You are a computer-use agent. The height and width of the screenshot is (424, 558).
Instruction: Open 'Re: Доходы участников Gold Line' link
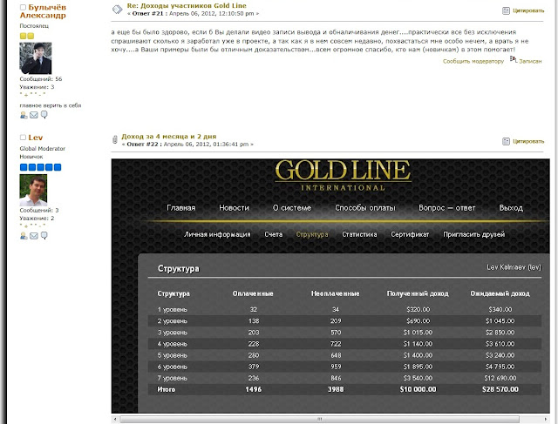(x=186, y=6)
